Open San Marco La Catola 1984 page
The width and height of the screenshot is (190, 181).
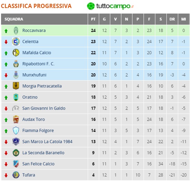point(47,141)
